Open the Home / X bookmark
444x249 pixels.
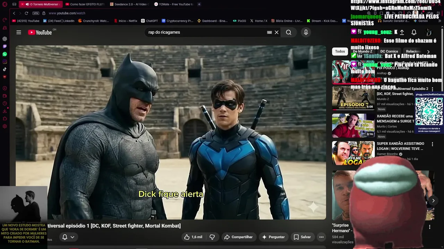pyautogui.click(x=258, y=21)
